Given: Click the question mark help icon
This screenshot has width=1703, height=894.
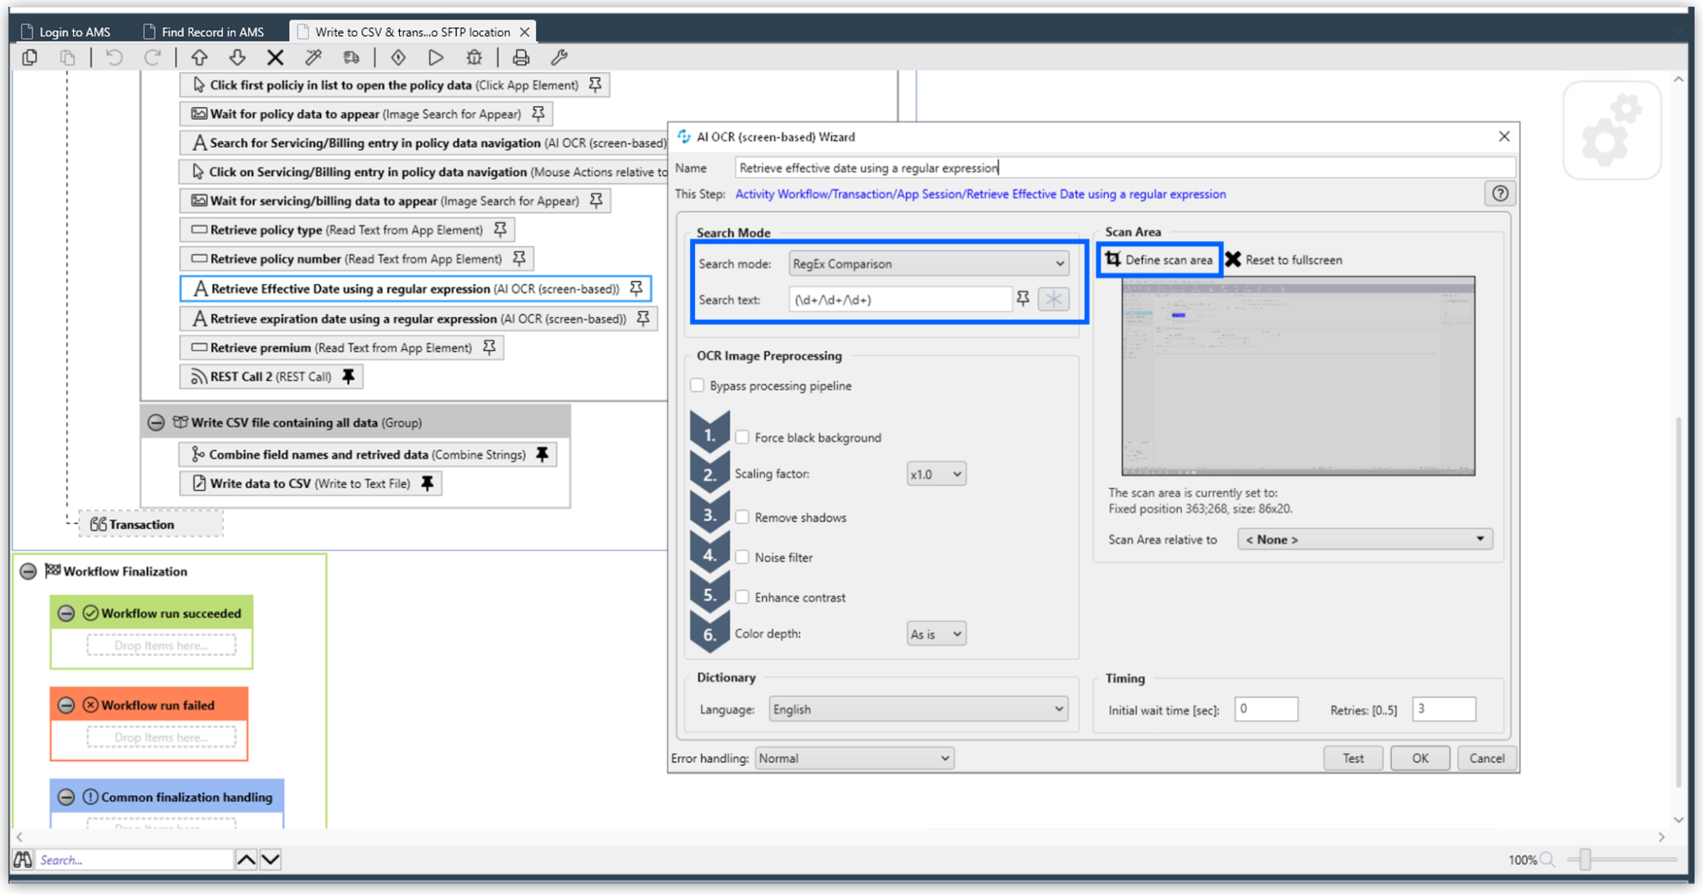Looking at the screenshot, I should point(1499,193).
